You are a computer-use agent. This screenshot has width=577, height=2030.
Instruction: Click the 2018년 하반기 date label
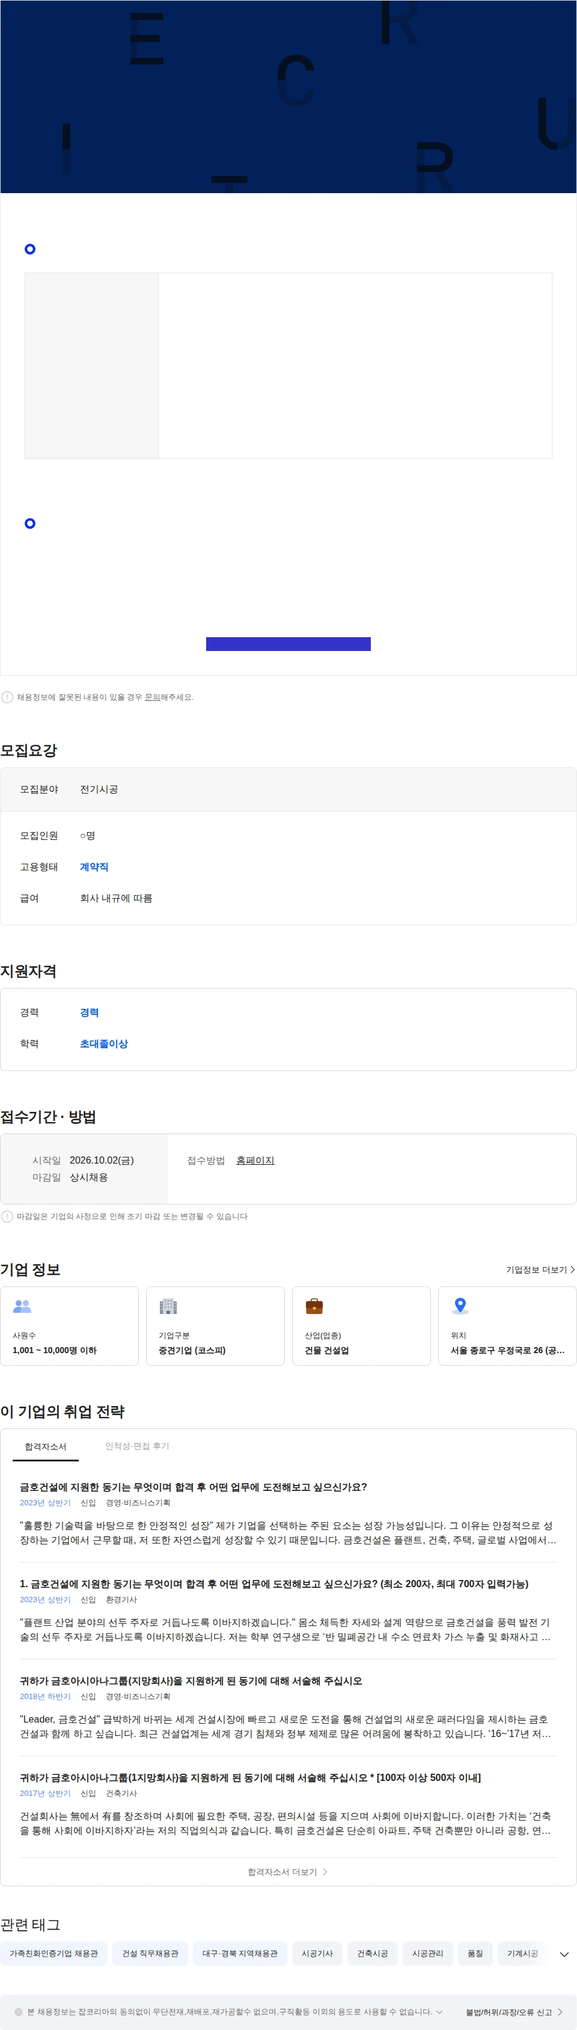click(45, 1697)
